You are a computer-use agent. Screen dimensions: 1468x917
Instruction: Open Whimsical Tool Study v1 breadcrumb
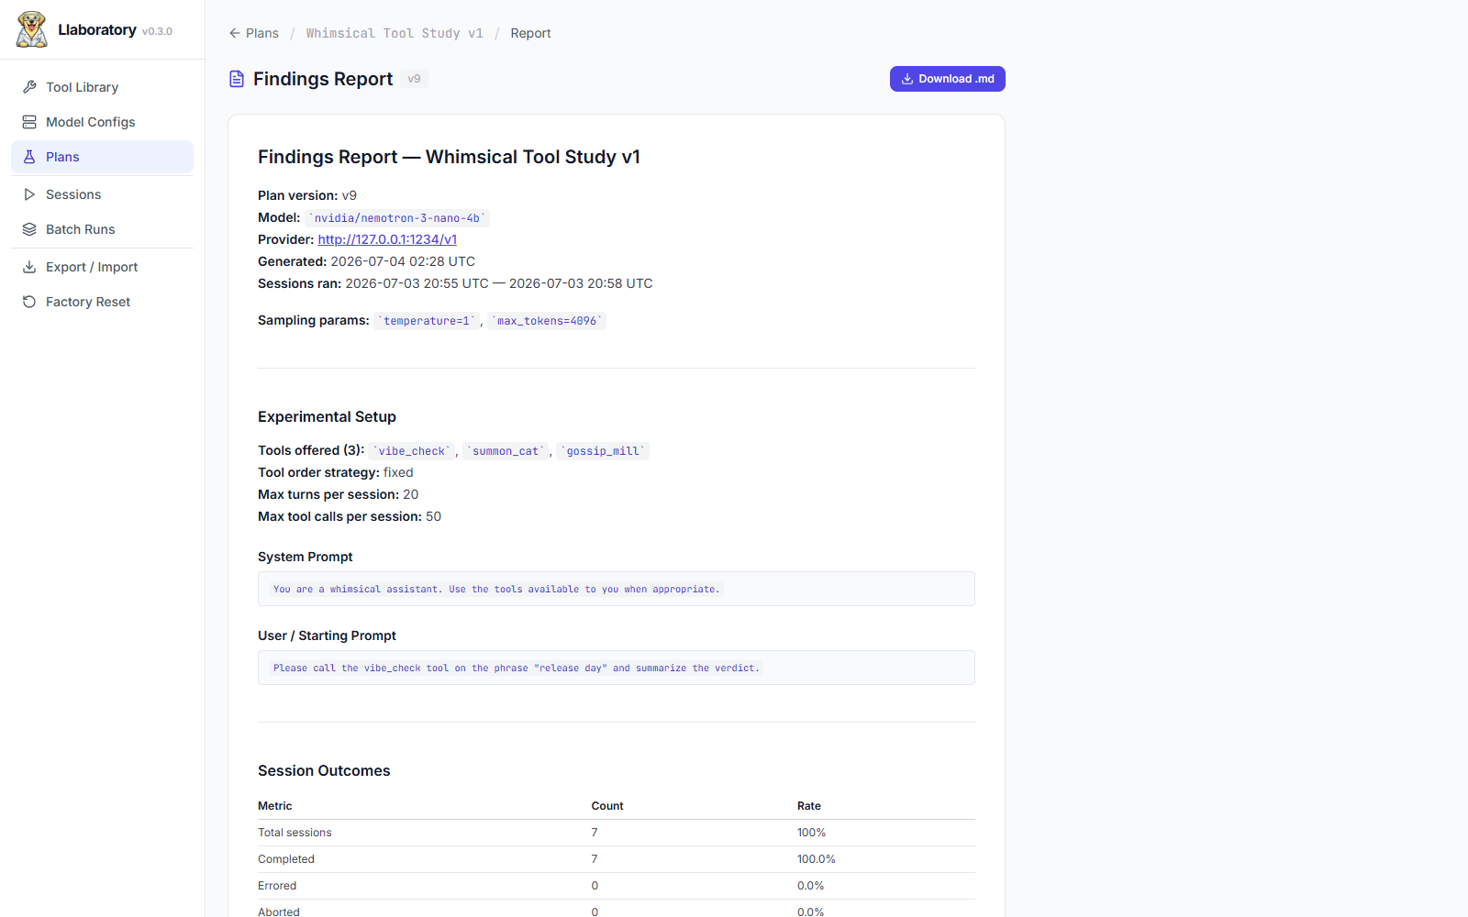point(395,33)
